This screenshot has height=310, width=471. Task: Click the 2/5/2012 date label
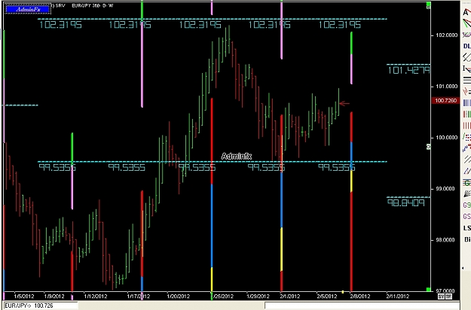click(327, 296)
